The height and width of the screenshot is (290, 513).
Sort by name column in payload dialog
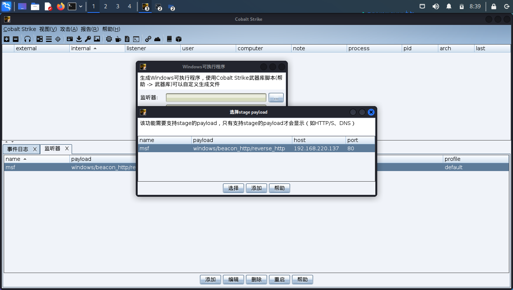pyautogui.click(x=165, y=140)
